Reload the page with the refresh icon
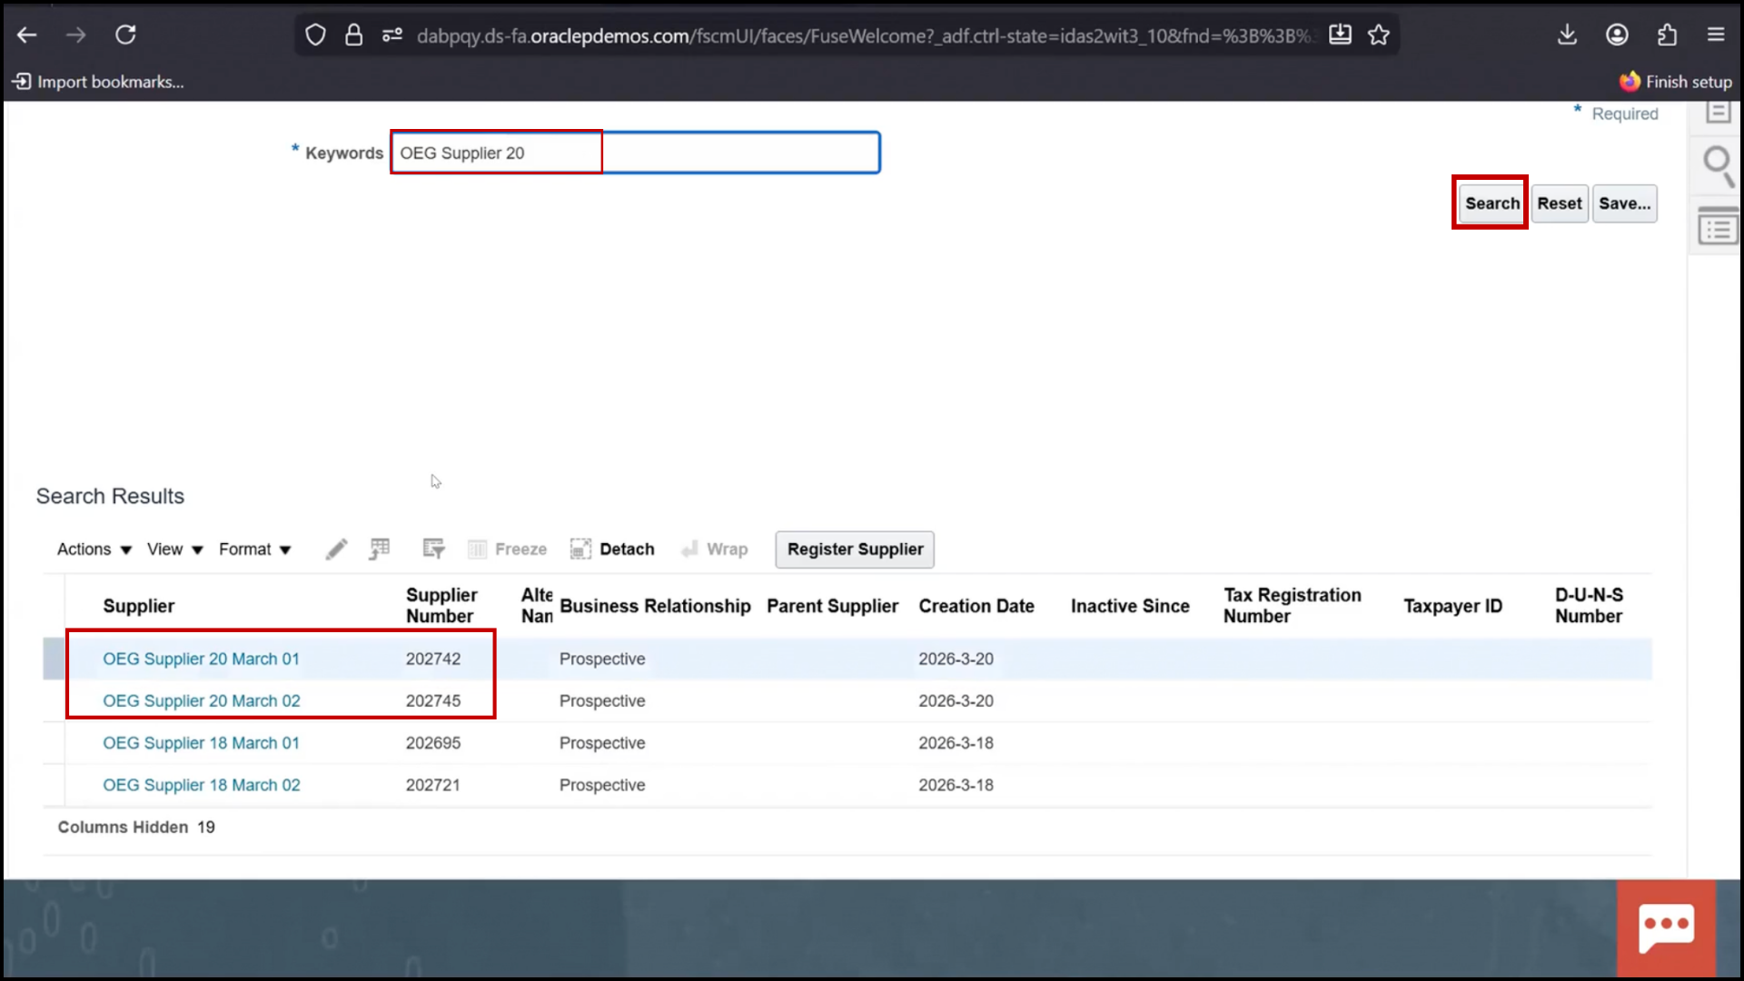This screenshot has width=1744, height=981. 125,35
